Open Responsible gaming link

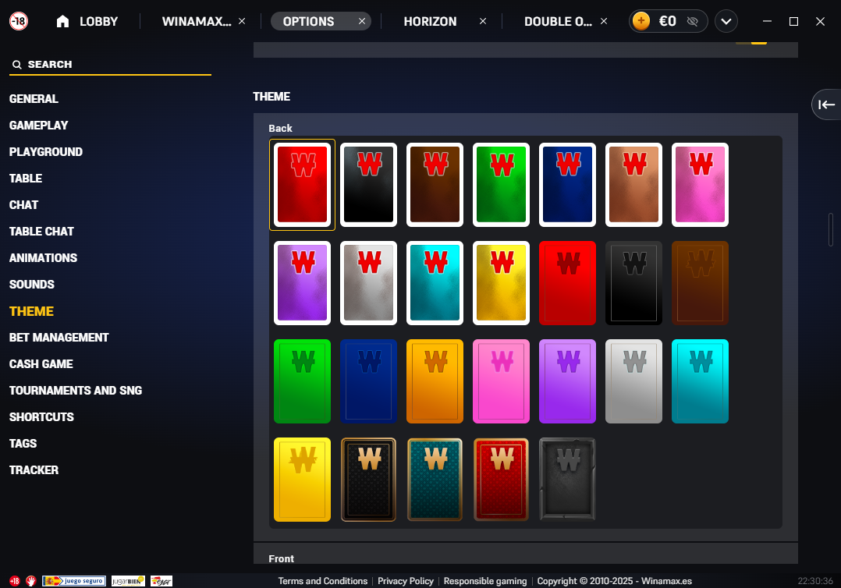tap(485, 581)
